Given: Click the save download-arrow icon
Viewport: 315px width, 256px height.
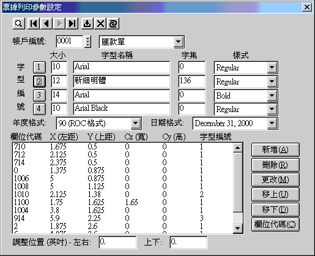Looking at the screenshot, I should 87,24.
